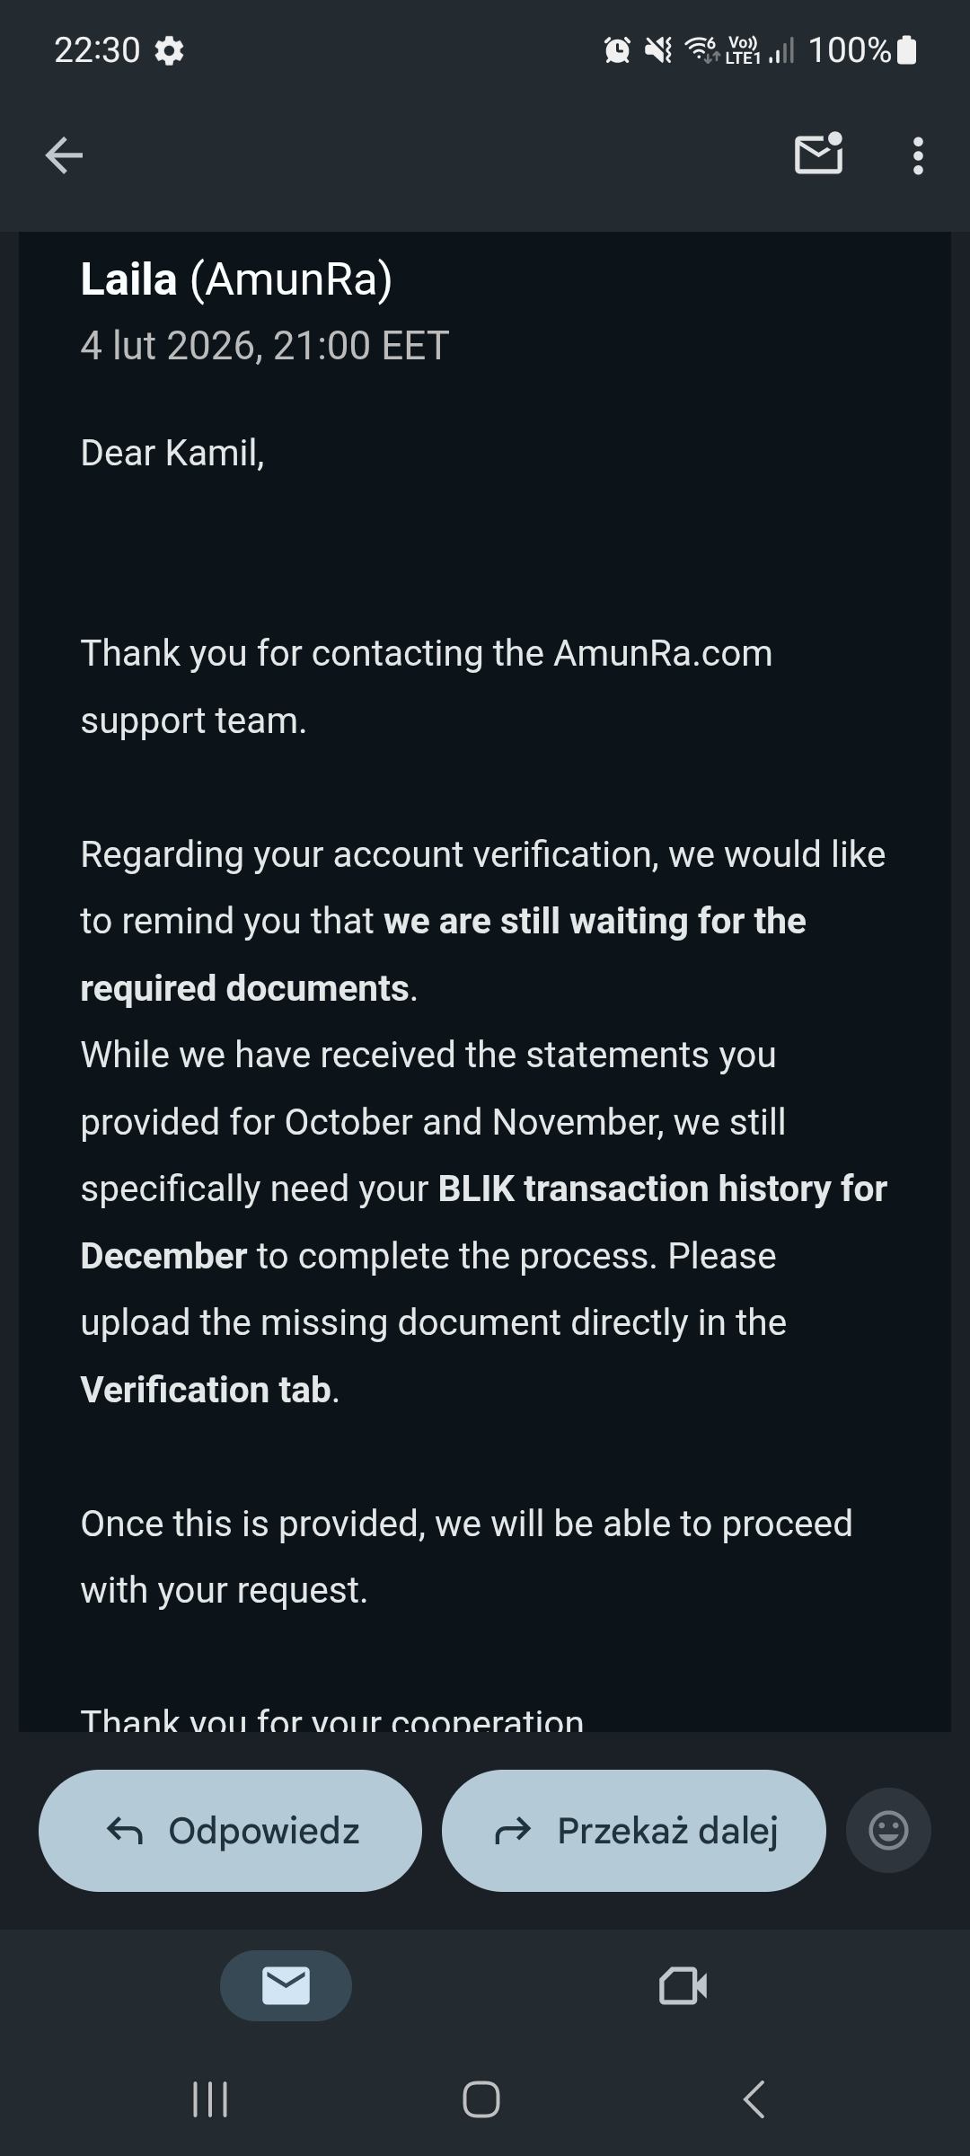This screenshot has width=970, height=2156.
Task: Mark email as unread with envelope icon
Action: [818, 155]
